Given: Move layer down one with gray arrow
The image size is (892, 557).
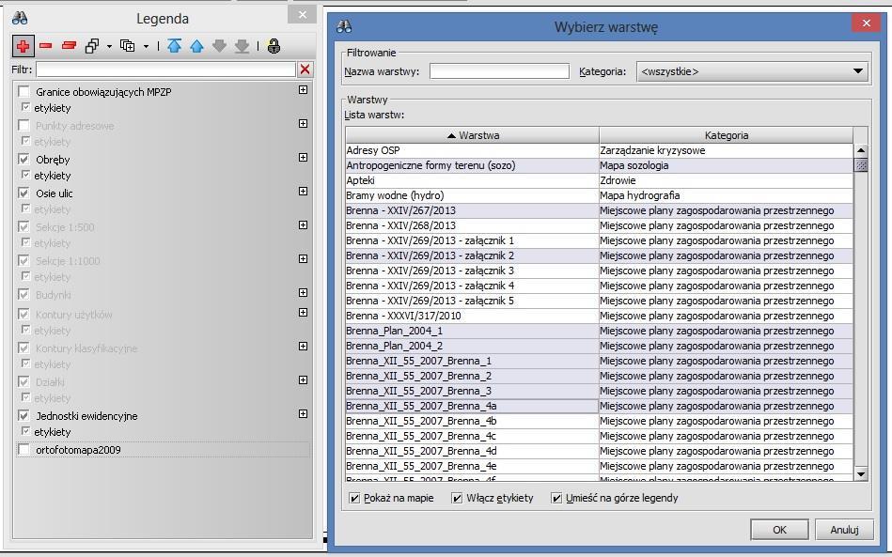Looking at the screenshot, I should (x=219, y=46).
